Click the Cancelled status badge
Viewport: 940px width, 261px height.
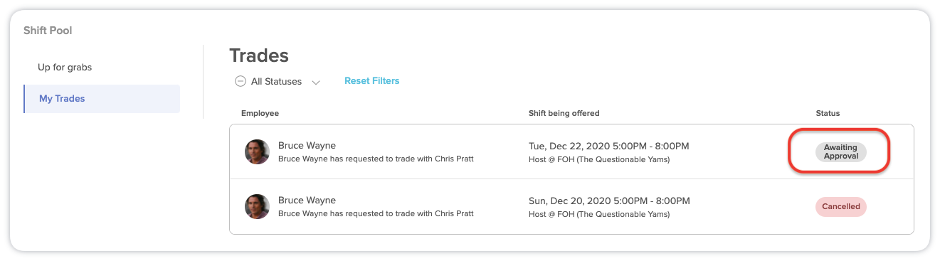pos(840,206)
